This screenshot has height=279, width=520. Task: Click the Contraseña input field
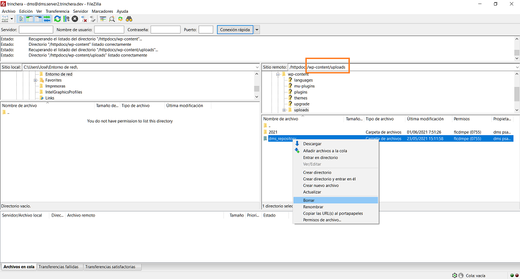click(166, 29)
